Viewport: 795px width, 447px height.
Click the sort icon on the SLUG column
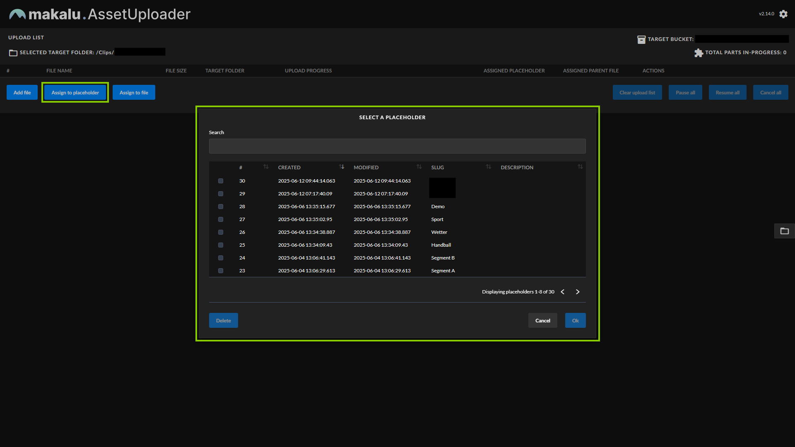489,167
